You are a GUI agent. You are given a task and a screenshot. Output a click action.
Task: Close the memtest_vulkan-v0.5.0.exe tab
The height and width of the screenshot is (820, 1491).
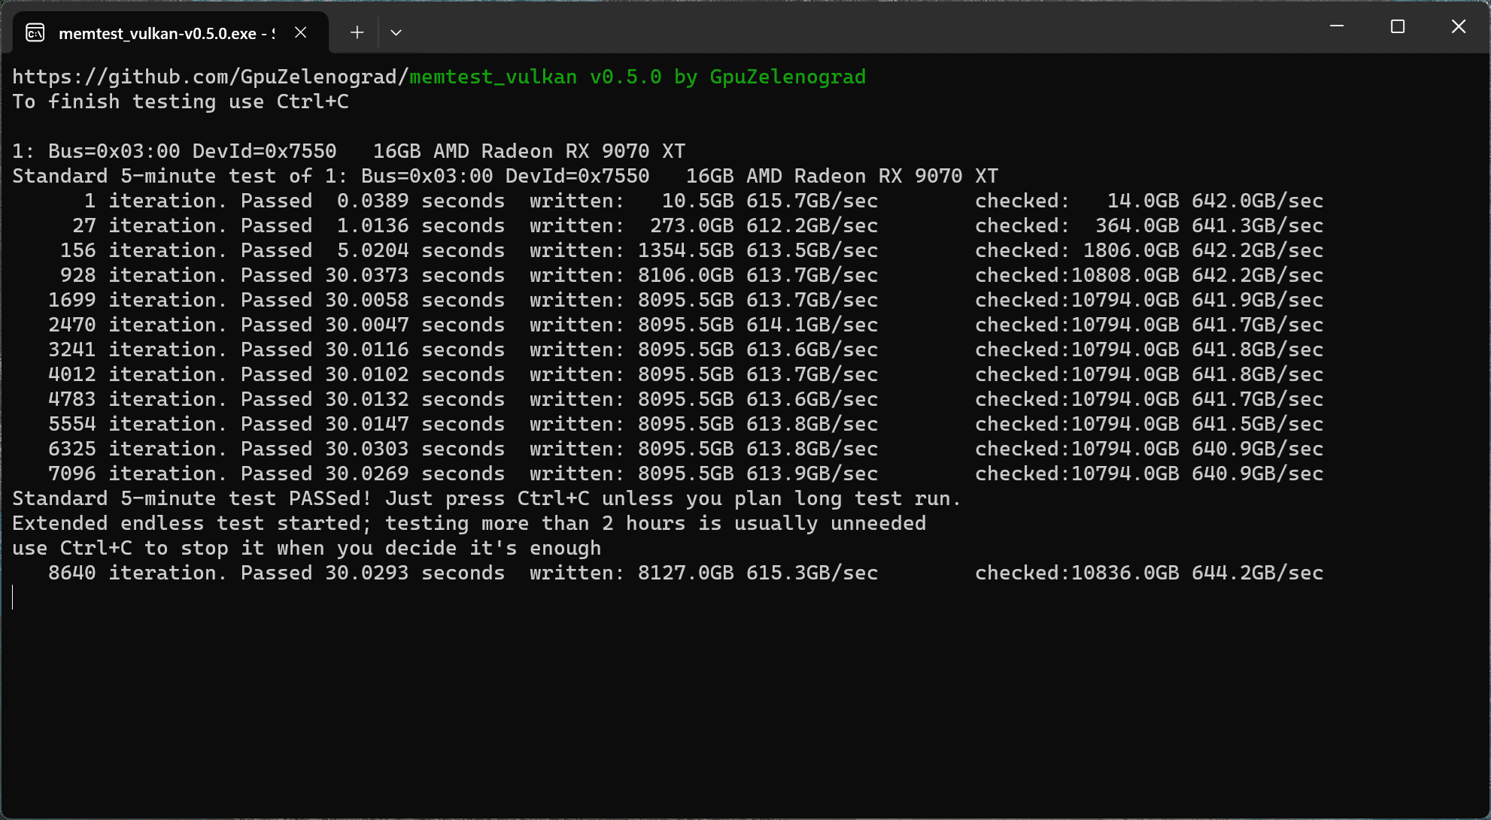(301, 32)
